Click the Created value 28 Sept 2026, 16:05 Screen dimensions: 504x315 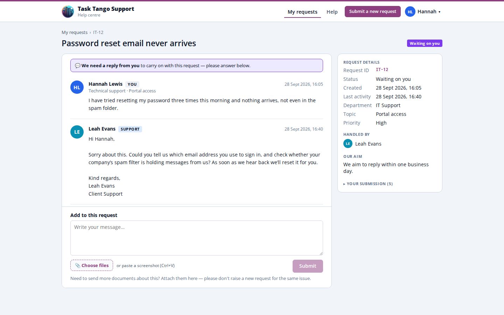[399, 88]
